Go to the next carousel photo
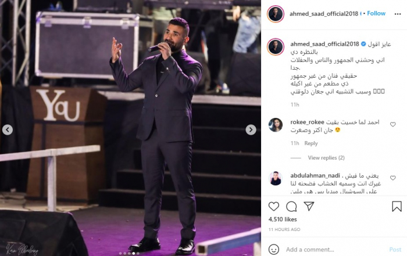This screenshot has width=407, height=256. coord(251,130)
